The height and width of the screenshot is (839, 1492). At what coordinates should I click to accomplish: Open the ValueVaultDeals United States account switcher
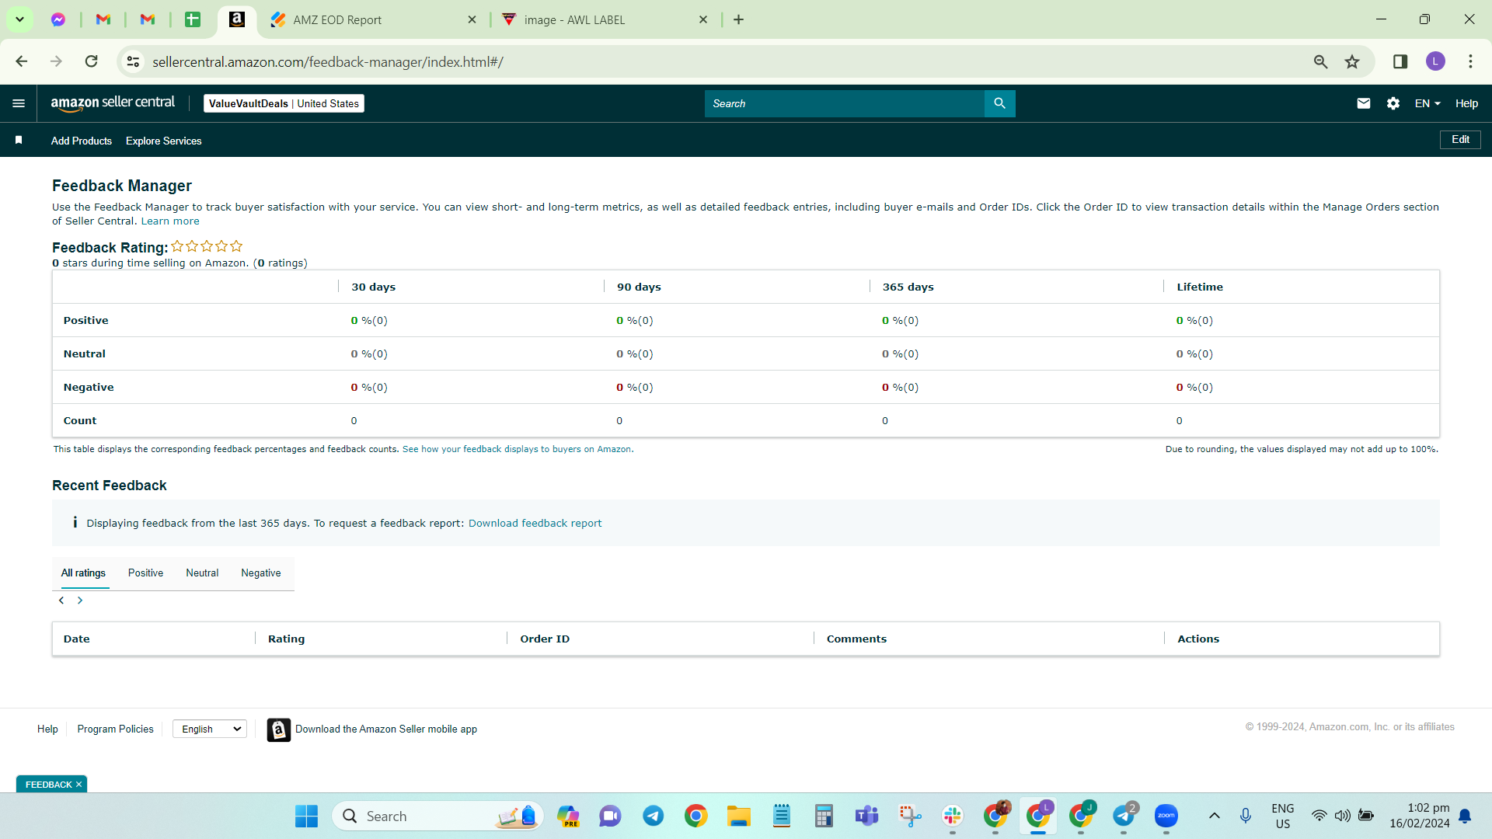tap(284, 103)
